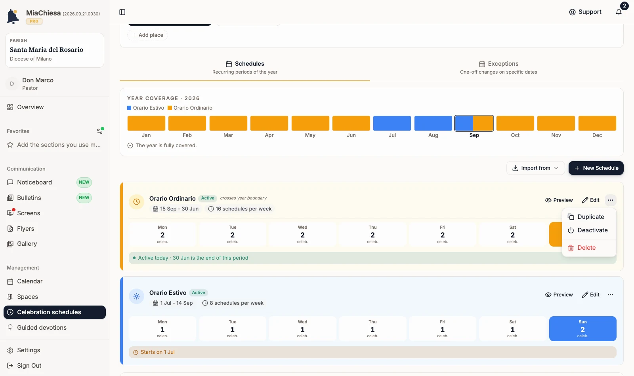Click the 'Active today' status banner

[372, 258]
